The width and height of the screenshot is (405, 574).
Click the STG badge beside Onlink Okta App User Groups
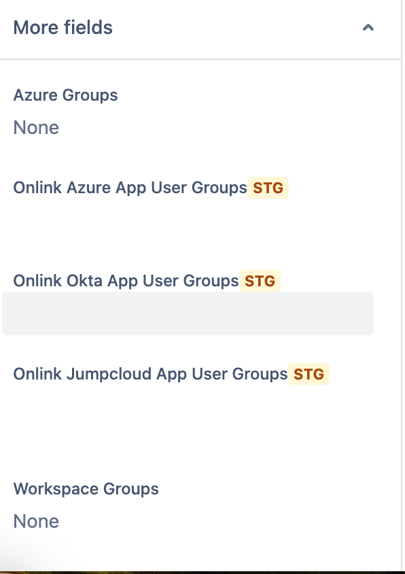tap(260, 280)
